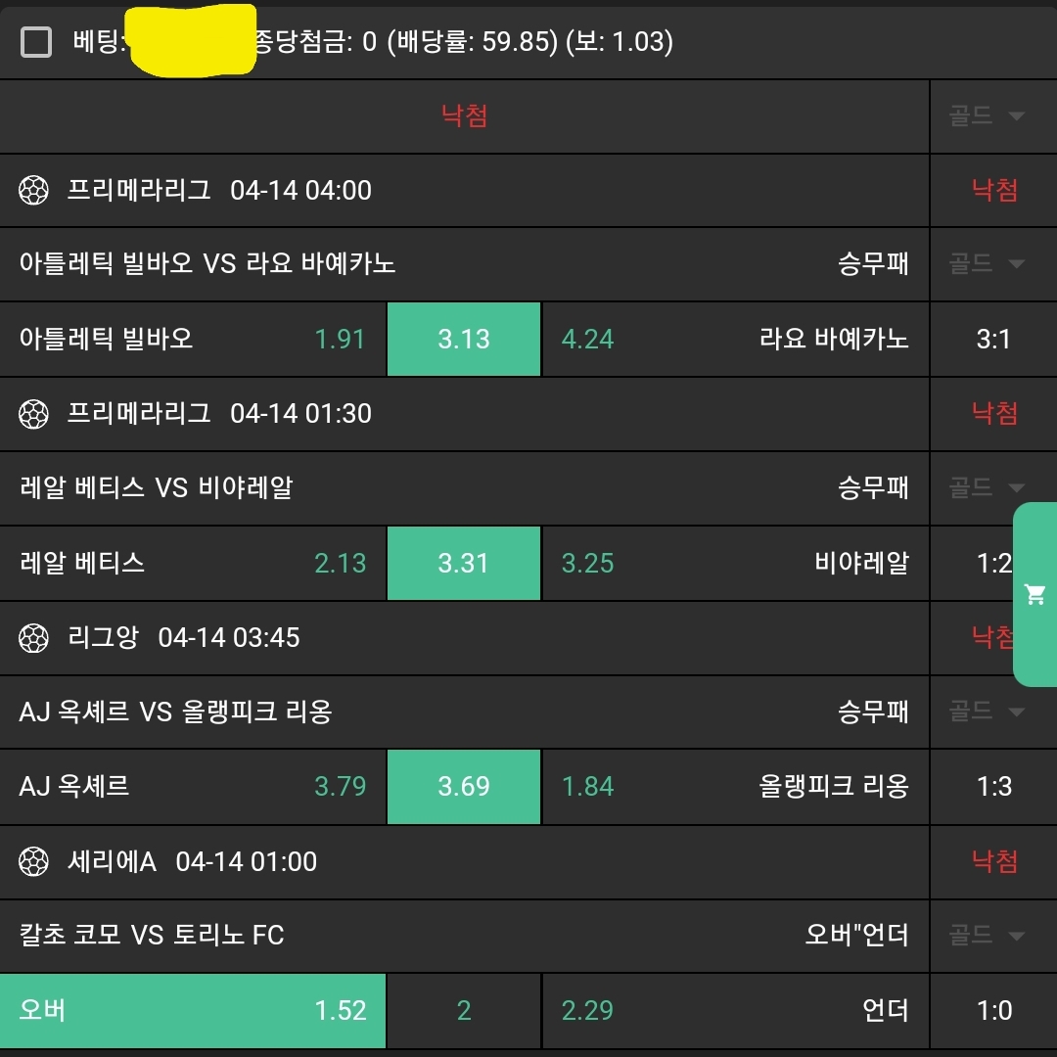Pick 아틀레틱 빌바오 home win at 1.91
Viewport: 1057px width, 1057px height.
point(193,340)
